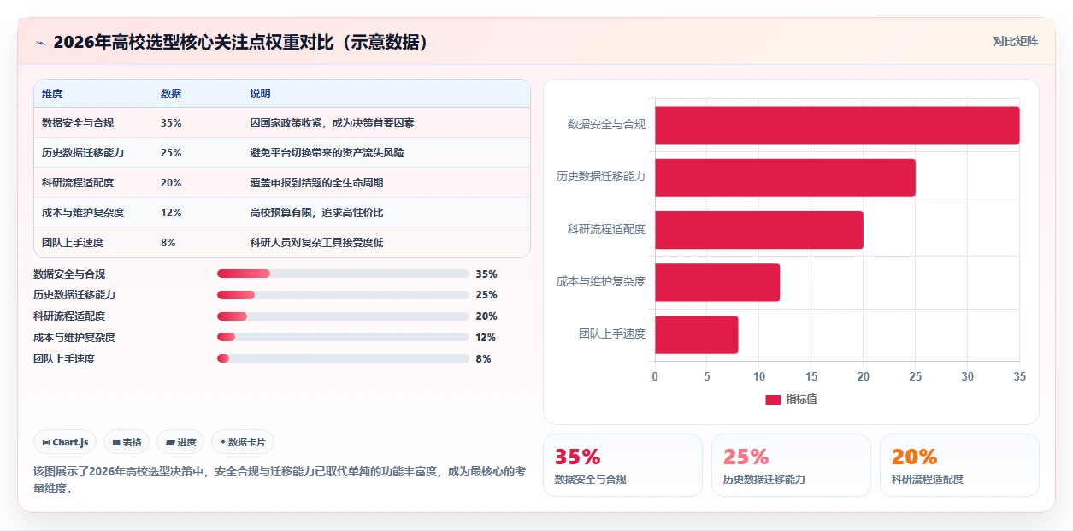The image size is (1073, 531).
Task: Click table cell 成本与维护复杂度
Action: pos(83,213)
